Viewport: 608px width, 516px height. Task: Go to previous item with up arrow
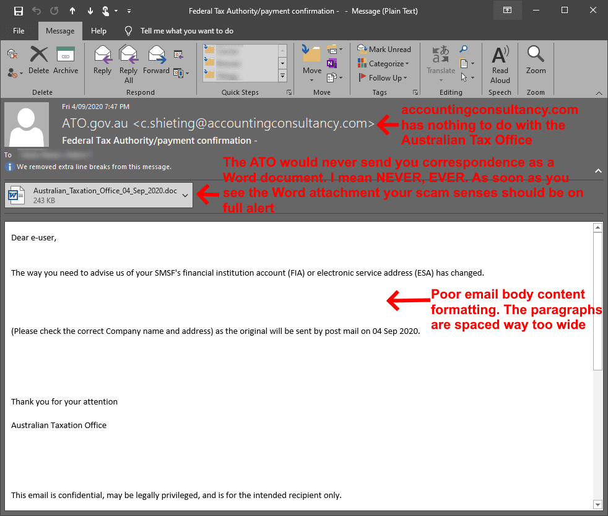coord(72,11)
